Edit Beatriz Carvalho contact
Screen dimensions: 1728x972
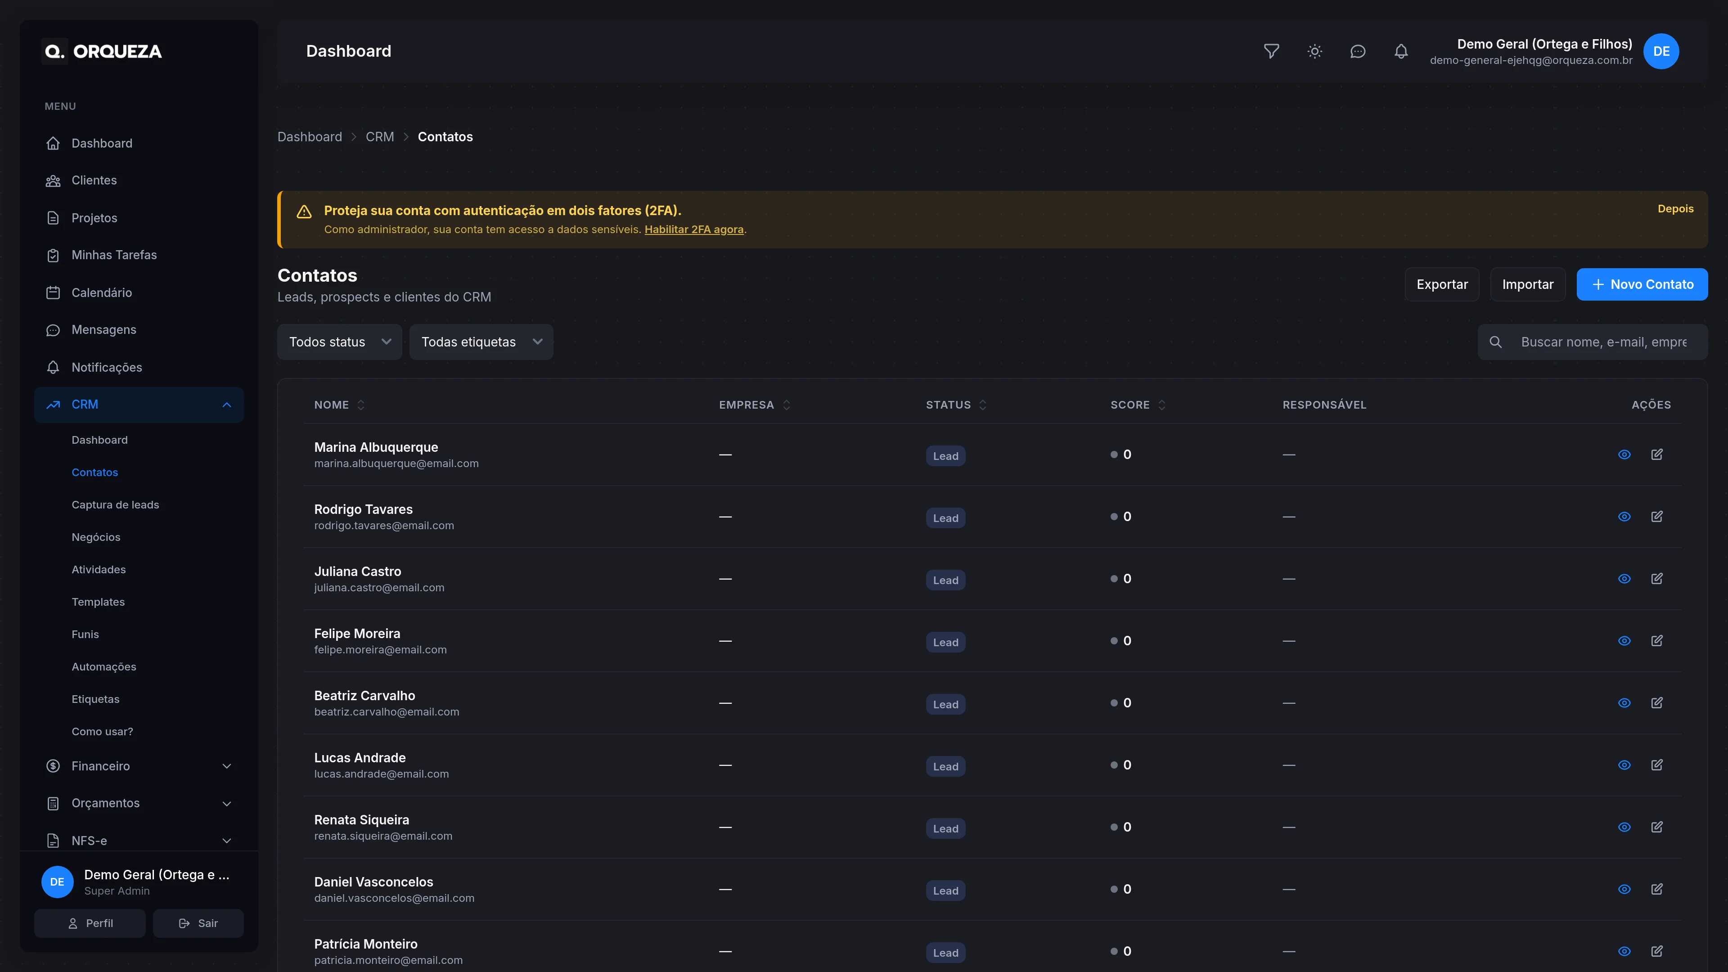click(x=1657, y=703)
